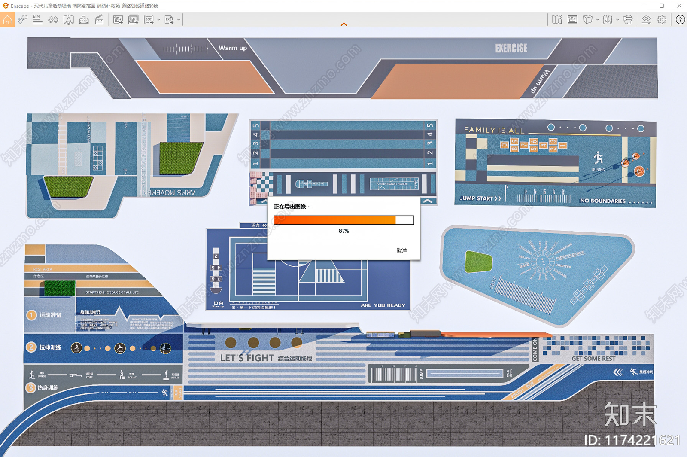This screenshot has width=687, height=457.
Task: Expand the Fly mode dropdown arrow
Action: pyautogui.click(x=617, y=20)
